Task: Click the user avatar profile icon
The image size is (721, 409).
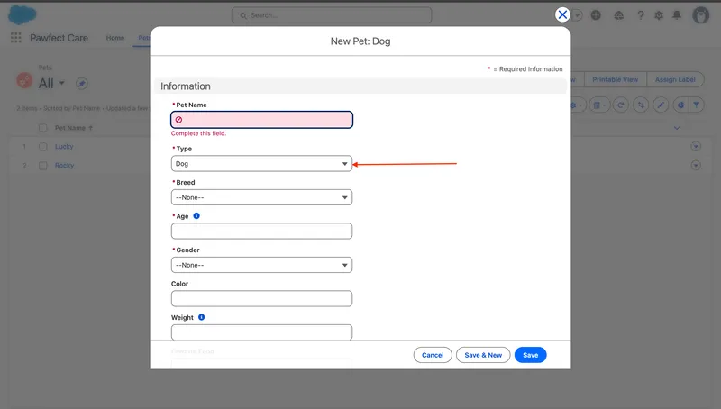Action: (700, 15)
